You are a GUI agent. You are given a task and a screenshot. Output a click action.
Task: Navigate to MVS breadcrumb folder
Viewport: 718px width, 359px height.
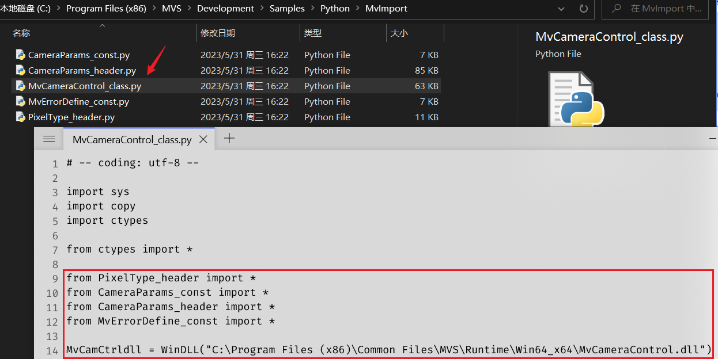click(171, 9)
